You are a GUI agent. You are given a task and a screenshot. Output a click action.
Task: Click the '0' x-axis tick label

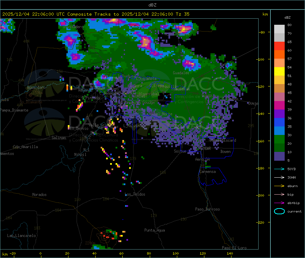click(40, 253)
